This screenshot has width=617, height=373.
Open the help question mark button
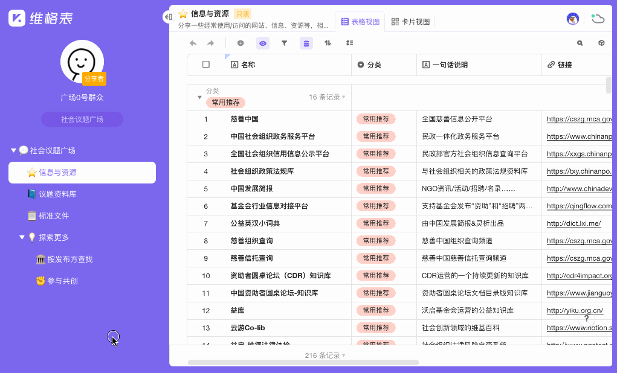586,318
